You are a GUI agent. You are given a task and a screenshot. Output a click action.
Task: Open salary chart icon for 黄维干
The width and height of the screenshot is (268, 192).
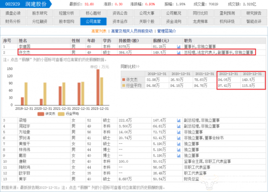pyautogui.click(x=179, y=144)
